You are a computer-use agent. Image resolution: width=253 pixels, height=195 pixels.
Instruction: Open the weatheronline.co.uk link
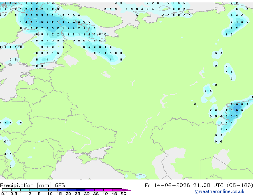click(219, 191)
